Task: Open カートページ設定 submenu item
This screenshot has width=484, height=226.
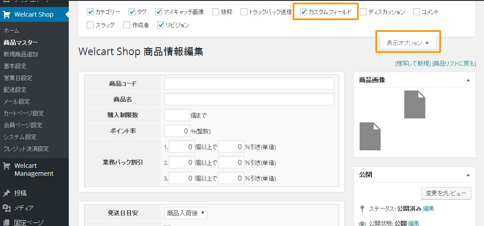Action: [x=24, y=113]
